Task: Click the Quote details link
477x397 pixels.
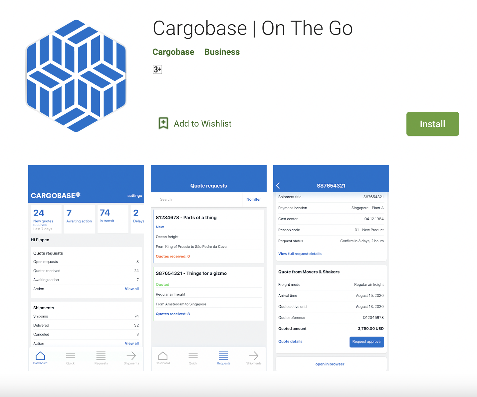Action: coord(290,342)
